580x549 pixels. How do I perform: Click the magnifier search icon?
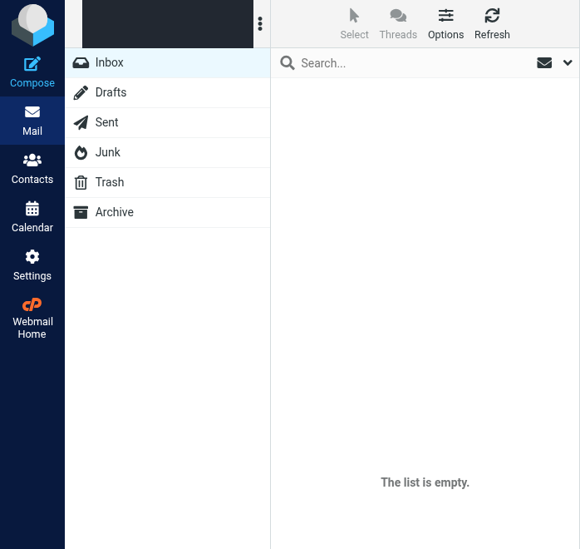pyautogui.click(x=288, y=63)
